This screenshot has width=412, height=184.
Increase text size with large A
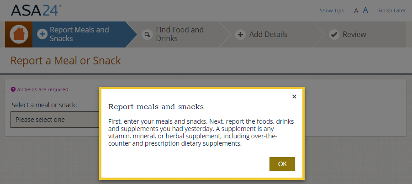[365, 10]
